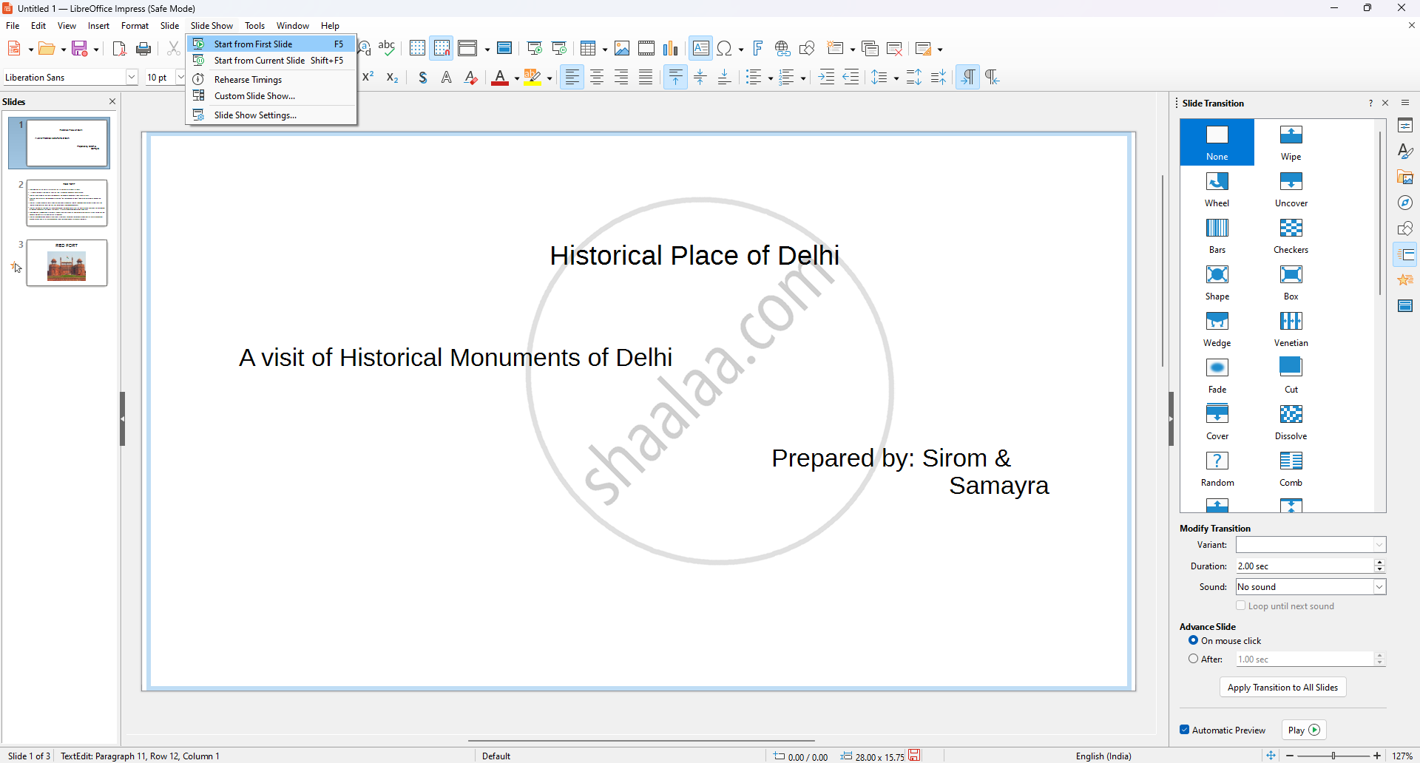Click the Insert Chart icon
The width and height of the screenshot is (1420, 763).
click(670, 49)
